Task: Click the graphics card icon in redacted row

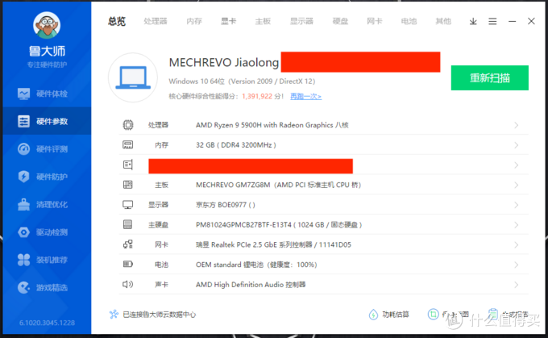Action: (128, 165)
